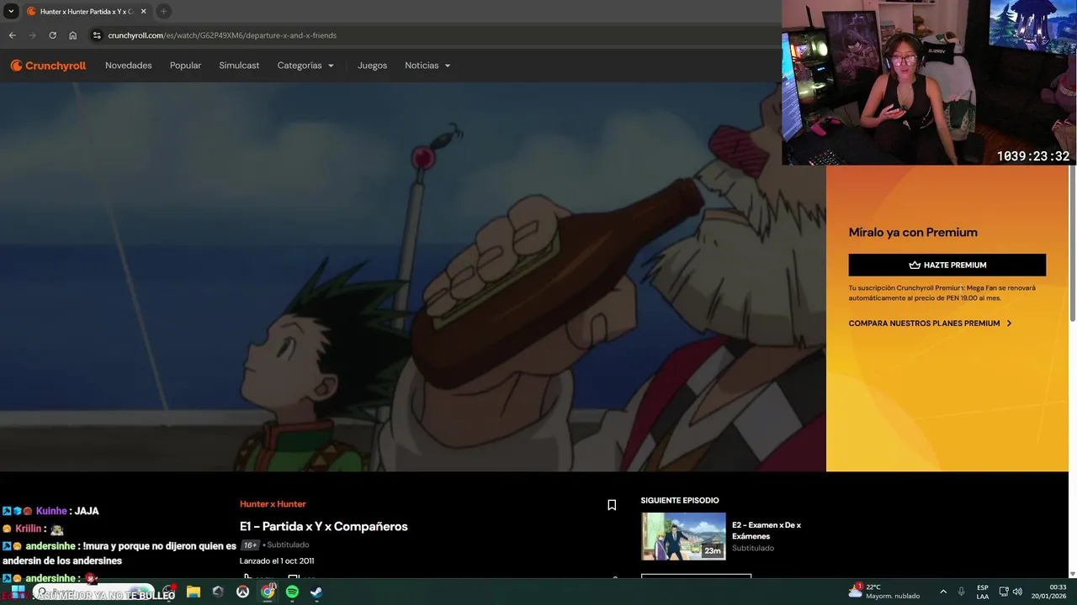Click the browser back arrow
The image size is (1077, 605).
[12, 35]
